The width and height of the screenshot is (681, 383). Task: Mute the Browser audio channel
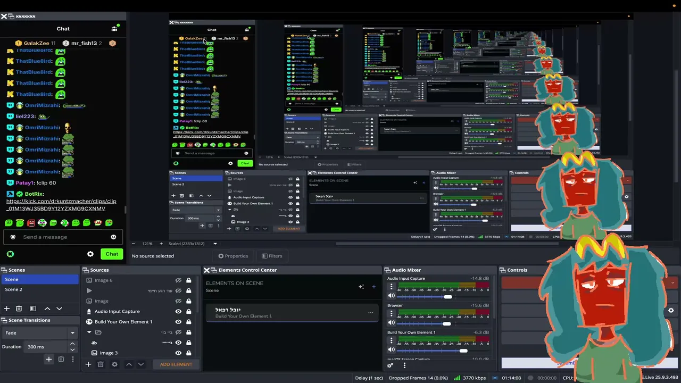pos(392,323)
